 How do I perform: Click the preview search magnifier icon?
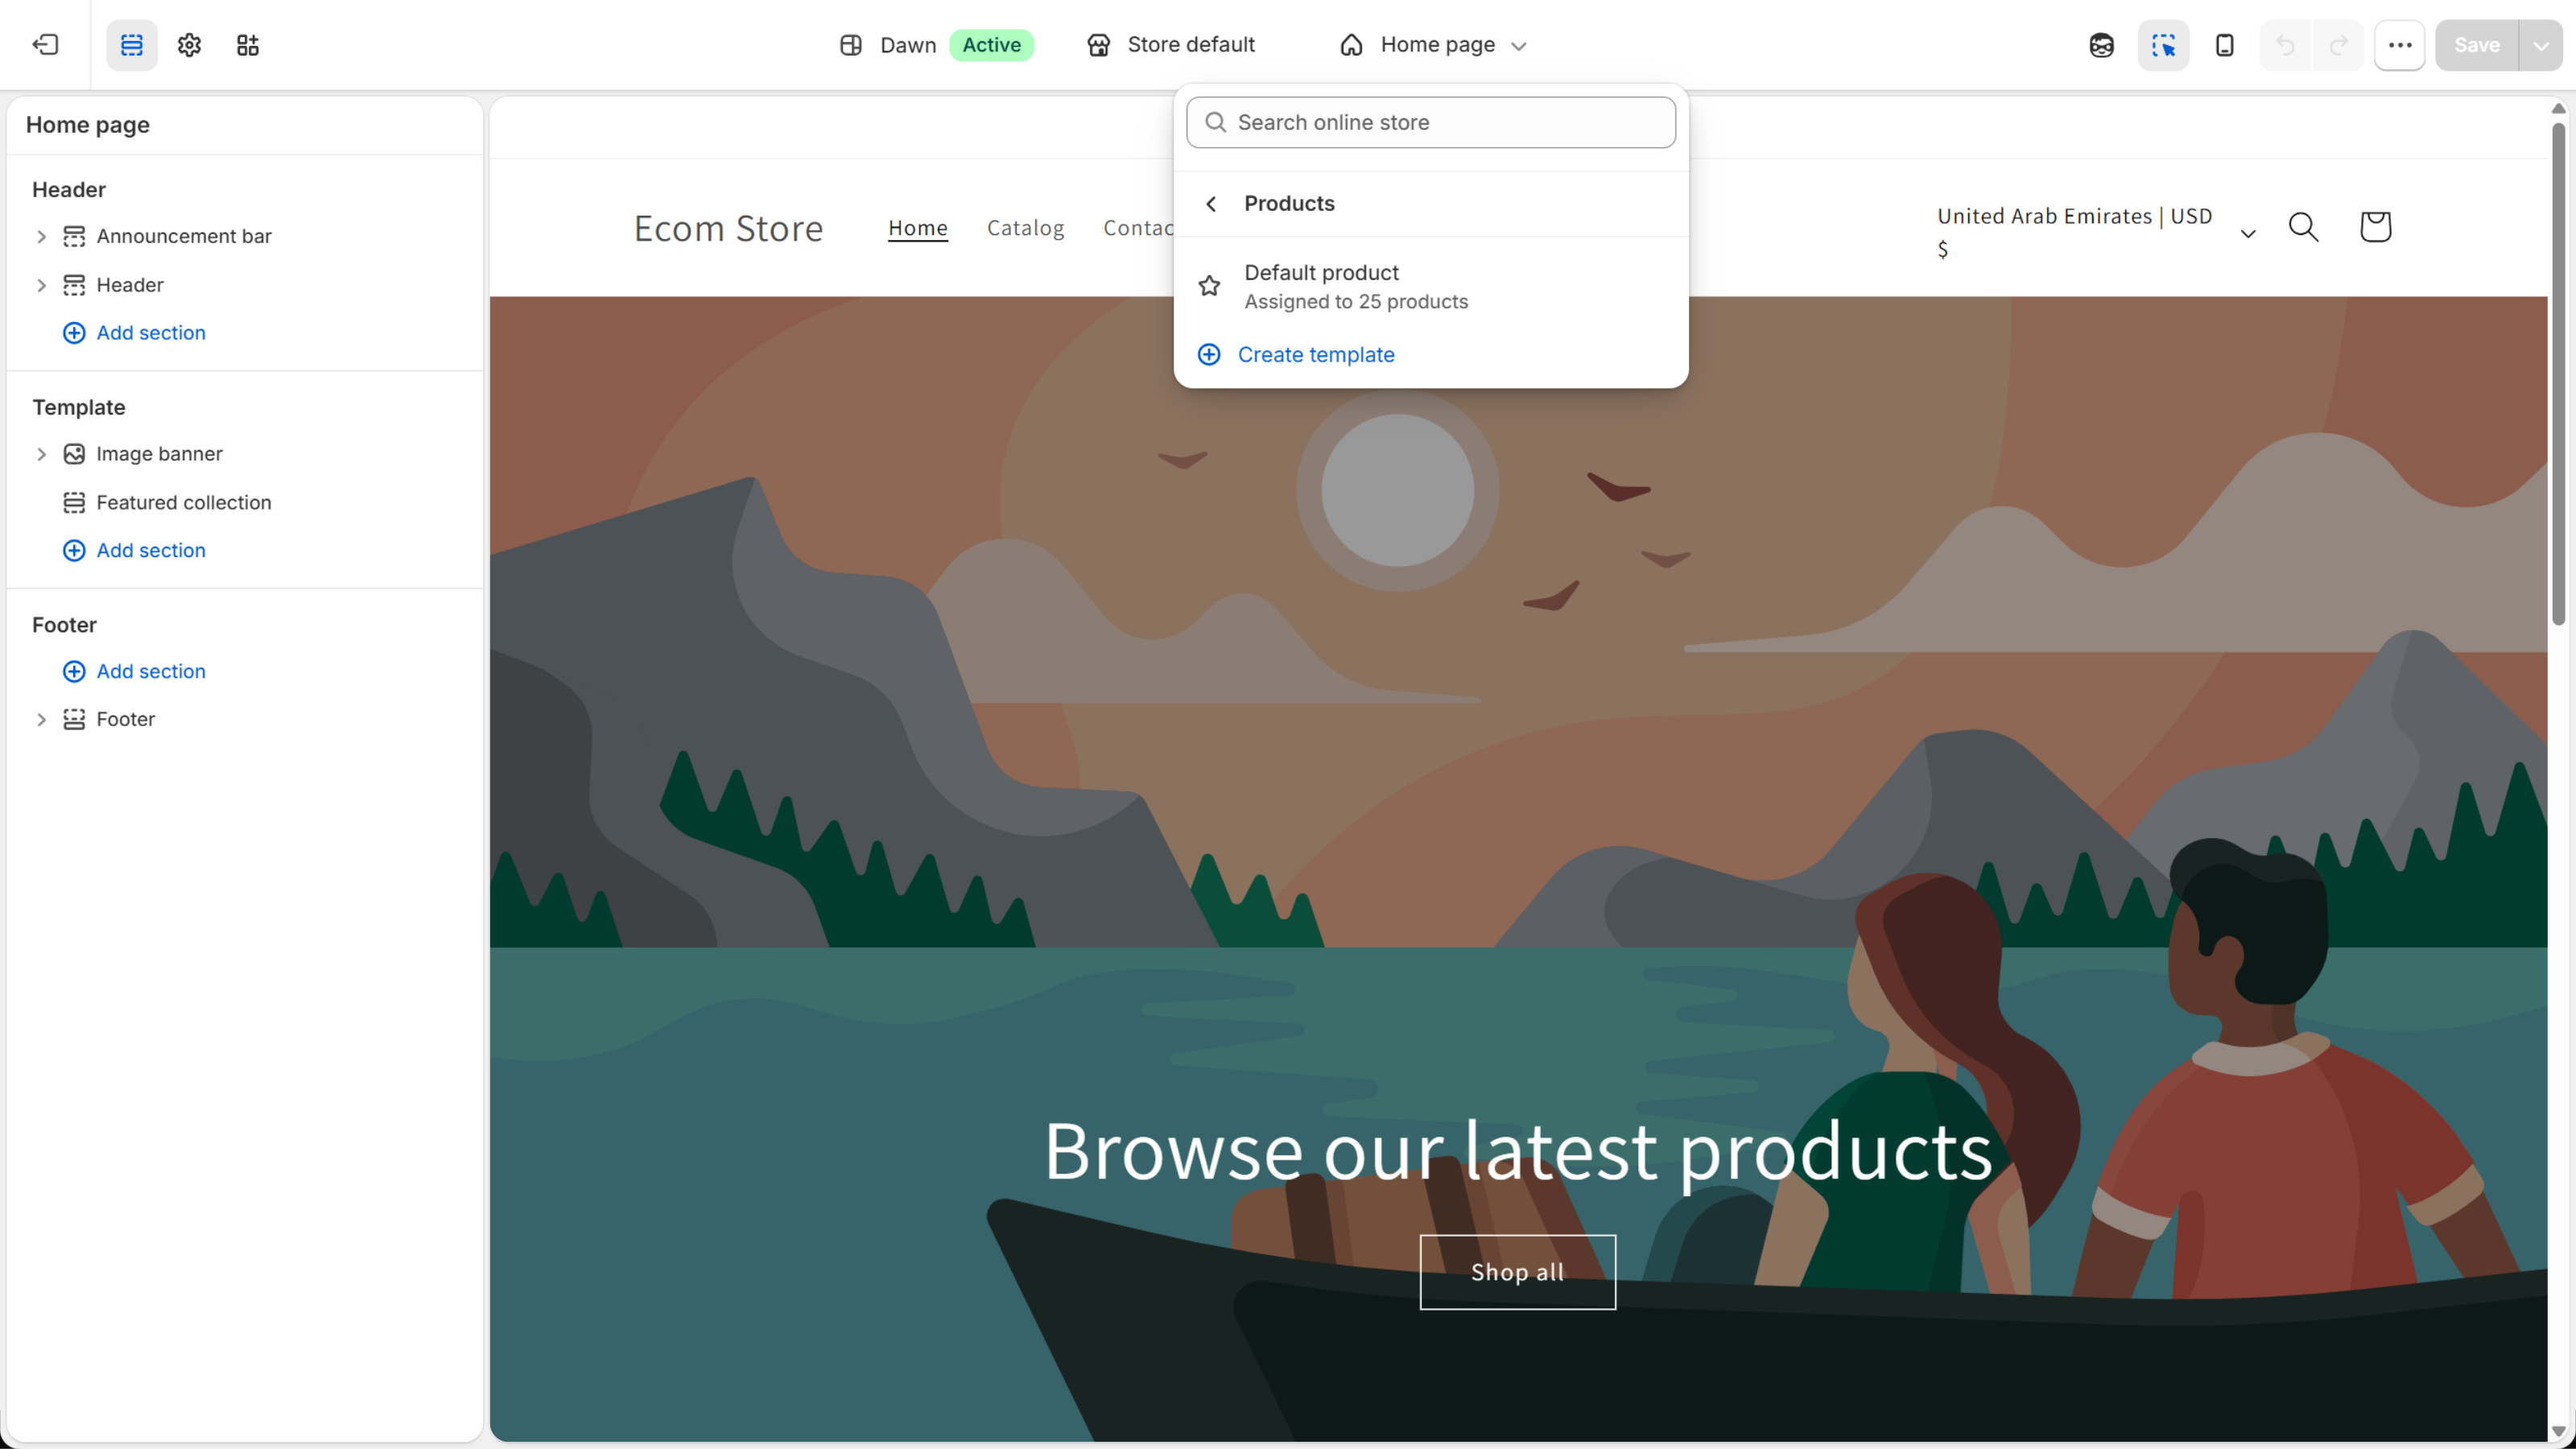pyautogui.click(x=2303, y=227)
